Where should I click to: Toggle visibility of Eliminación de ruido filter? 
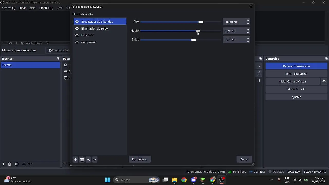coord(77,29)
